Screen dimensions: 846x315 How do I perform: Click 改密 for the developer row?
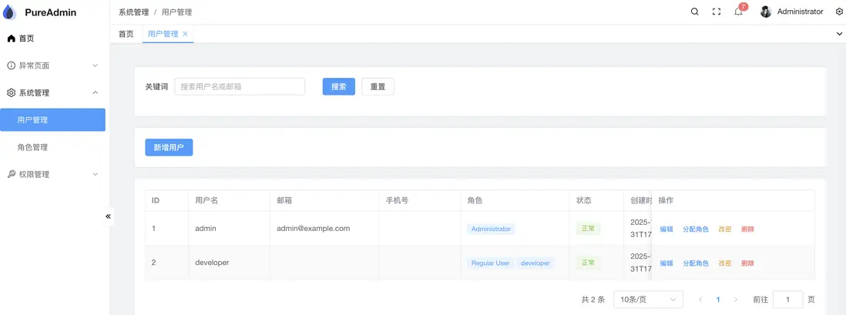(724, 263)
